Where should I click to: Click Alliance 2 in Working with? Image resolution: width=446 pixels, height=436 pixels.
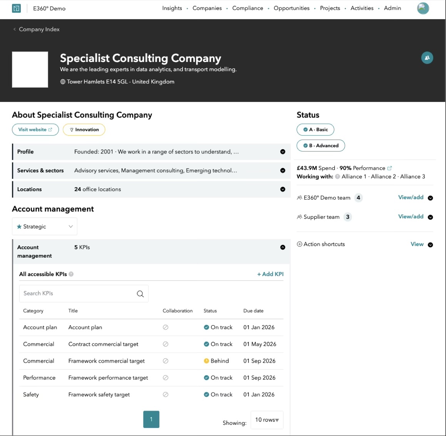pos(383,176)
